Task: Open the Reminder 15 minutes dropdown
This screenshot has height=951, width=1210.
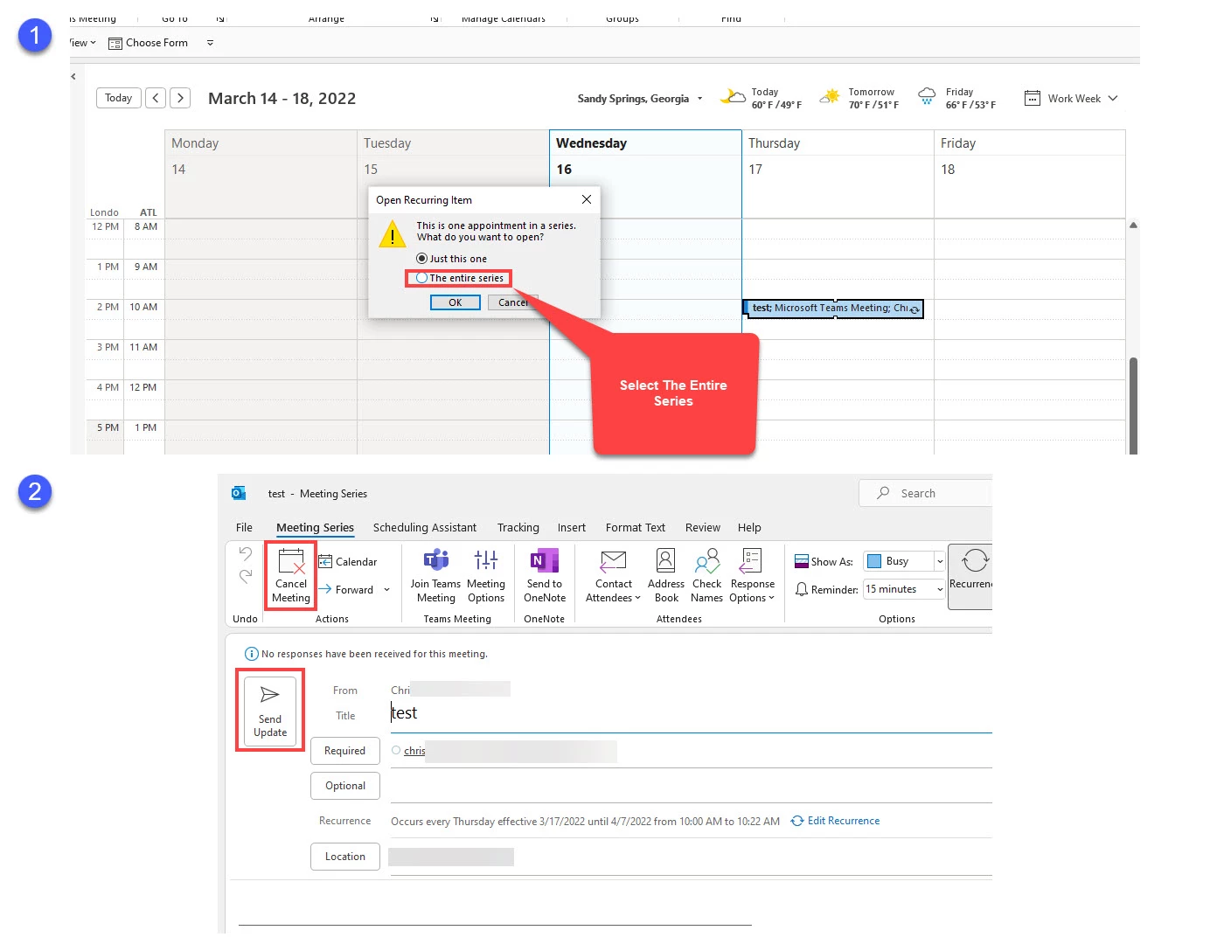Action: [940, 589]
